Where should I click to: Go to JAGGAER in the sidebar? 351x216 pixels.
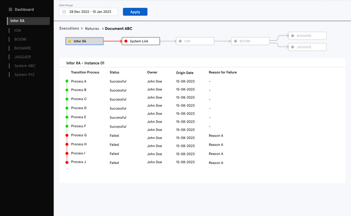coord(23,57)
